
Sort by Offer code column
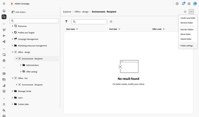point(158,29)
